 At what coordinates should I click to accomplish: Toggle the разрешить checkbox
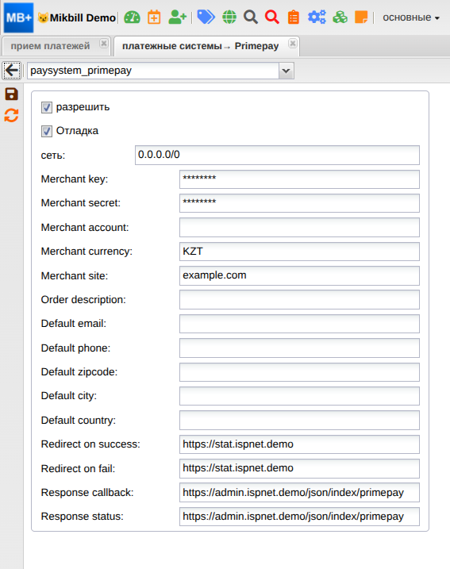click(x=47, y=107)
